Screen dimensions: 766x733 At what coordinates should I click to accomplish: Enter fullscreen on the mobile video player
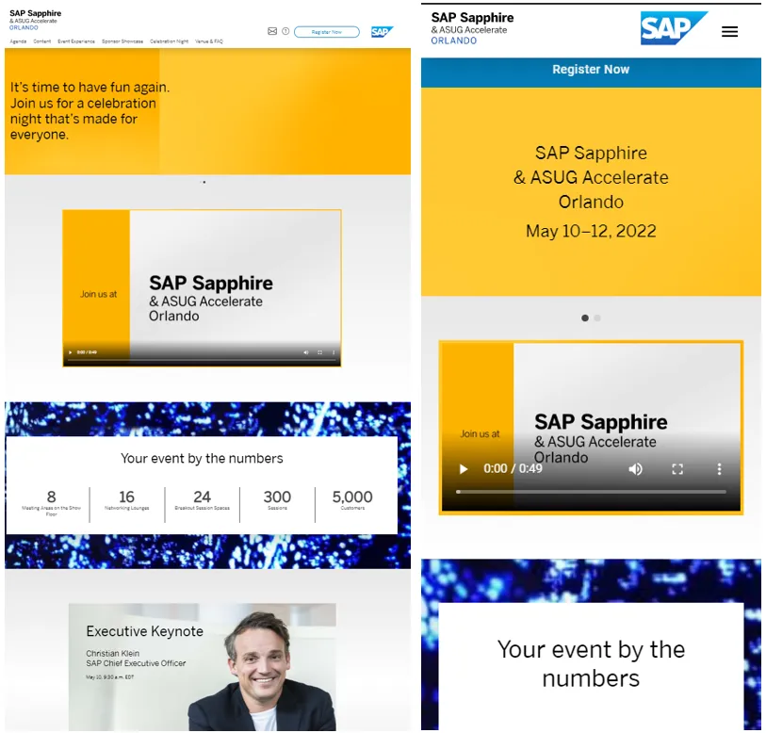[676, 469]
